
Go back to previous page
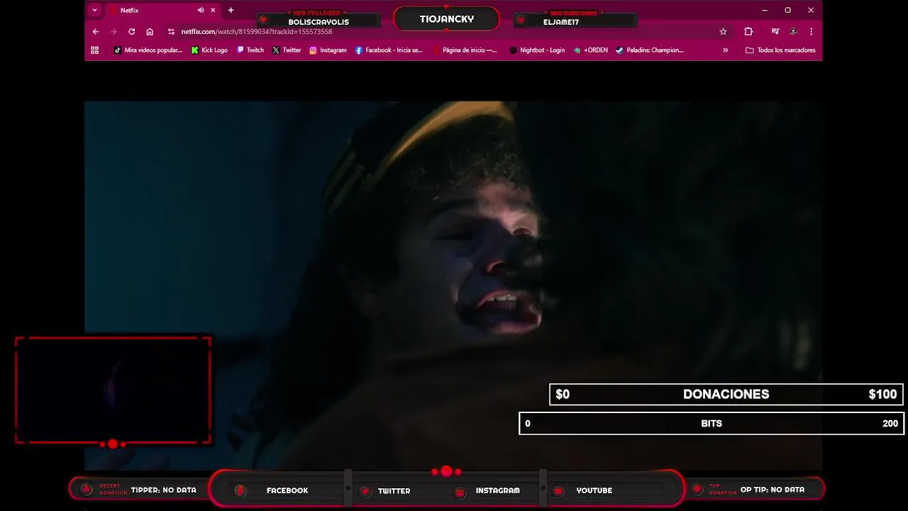[x=96, y=32]
